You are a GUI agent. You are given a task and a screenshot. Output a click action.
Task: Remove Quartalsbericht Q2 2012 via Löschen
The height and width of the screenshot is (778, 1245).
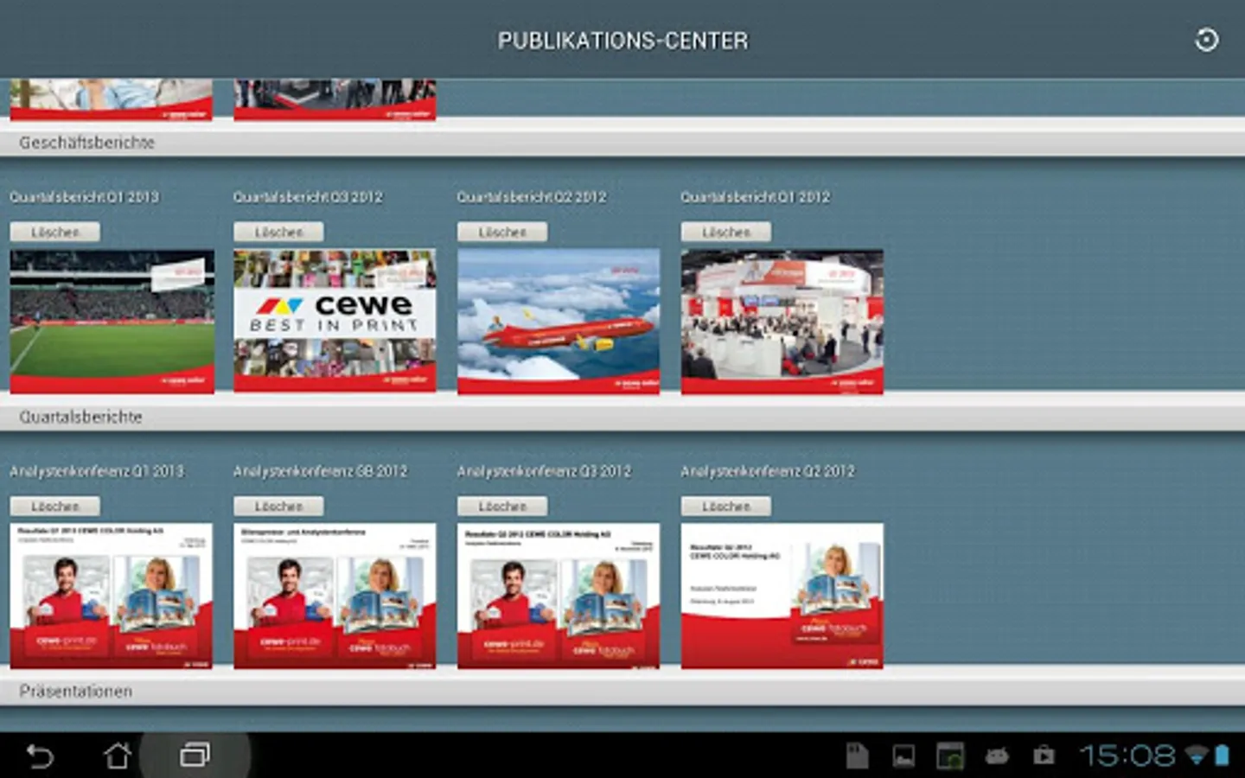(x=502, y=232)
